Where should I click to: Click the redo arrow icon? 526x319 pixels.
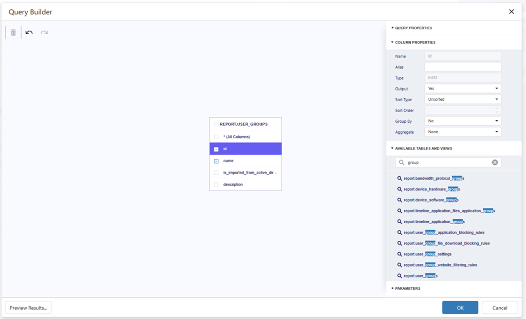[x=44, y=33]
